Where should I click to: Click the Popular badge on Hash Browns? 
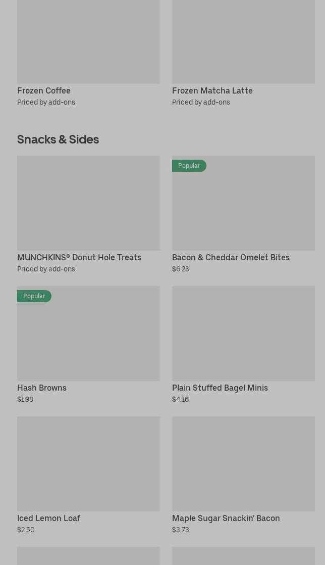pyautogui.click(x=34, y=296)
